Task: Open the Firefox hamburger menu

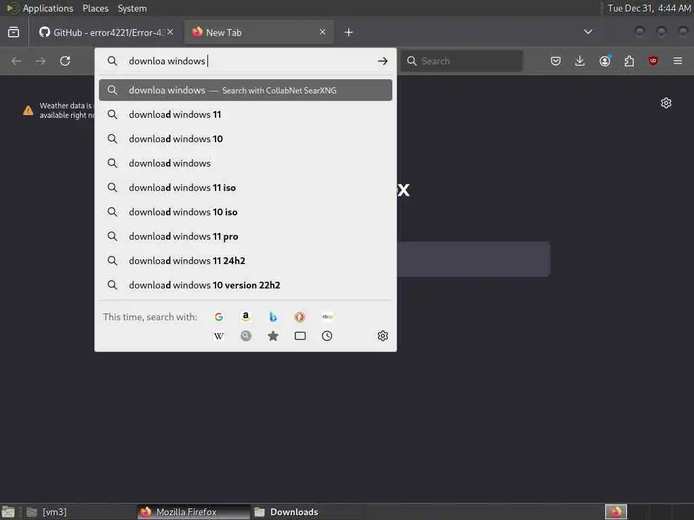Action: coord(678,61)
